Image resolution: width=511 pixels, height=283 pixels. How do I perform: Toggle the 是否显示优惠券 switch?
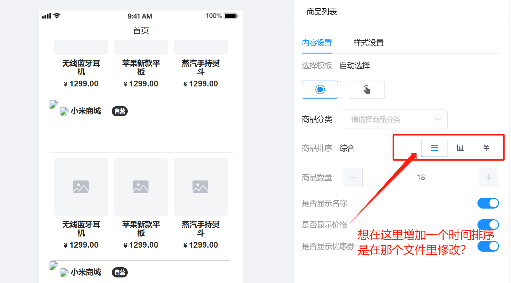point(488,246)
